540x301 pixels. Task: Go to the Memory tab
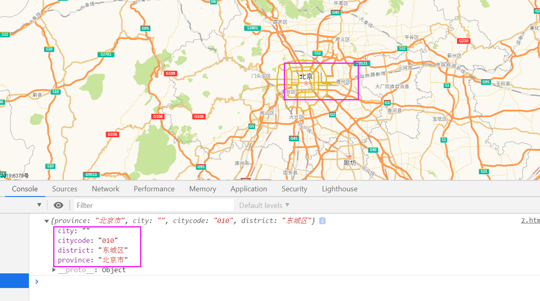(x=203, y=189)
